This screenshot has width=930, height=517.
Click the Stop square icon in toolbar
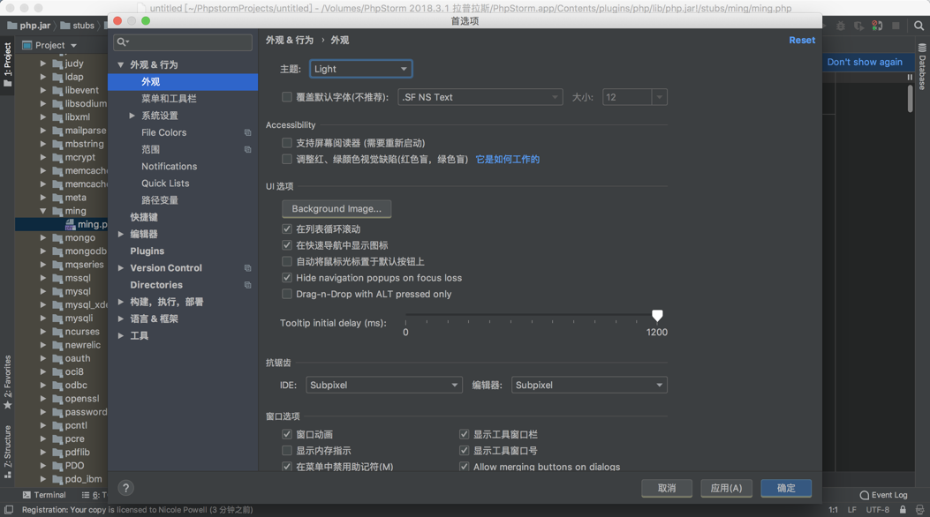point(896,26)
